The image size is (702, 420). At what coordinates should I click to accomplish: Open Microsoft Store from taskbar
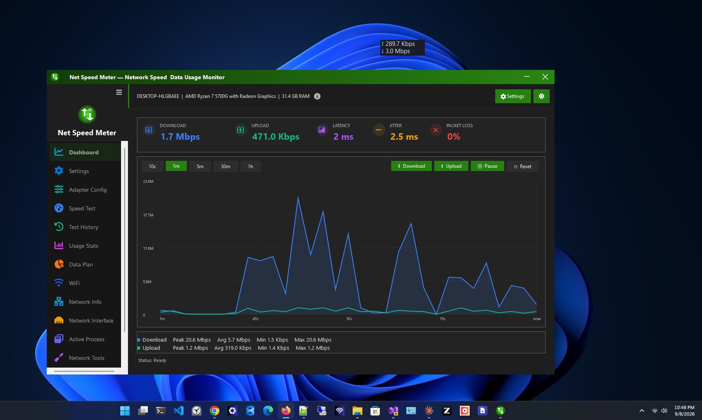pos(375,411)
